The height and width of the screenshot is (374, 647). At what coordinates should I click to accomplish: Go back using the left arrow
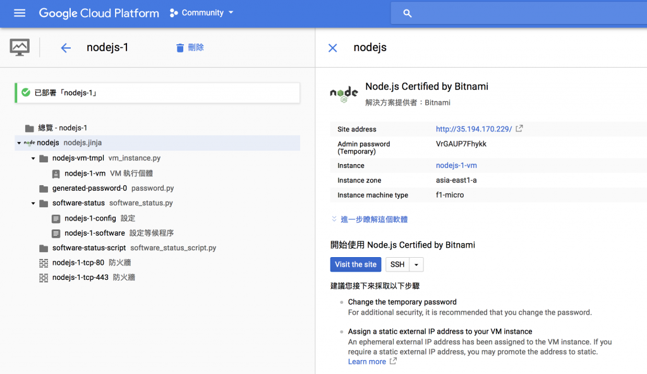[x=66, y=48]
